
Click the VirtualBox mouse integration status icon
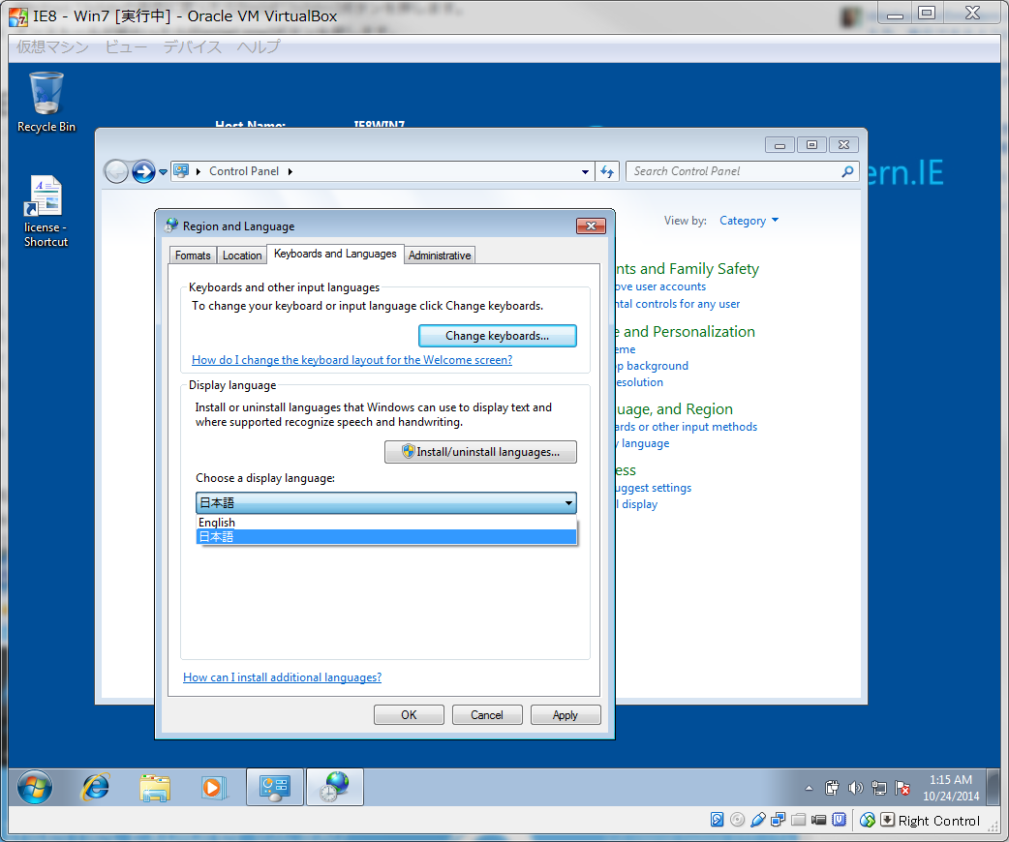click(868, 820)
